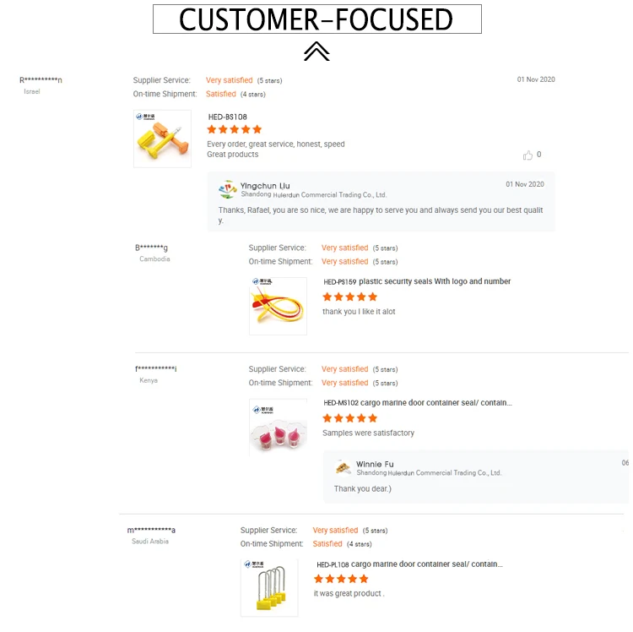Viewport: 633px width, 632px height.
Task: Open the HED-BS108 bolt seal thumbnail
Action: tap(162, 139)
